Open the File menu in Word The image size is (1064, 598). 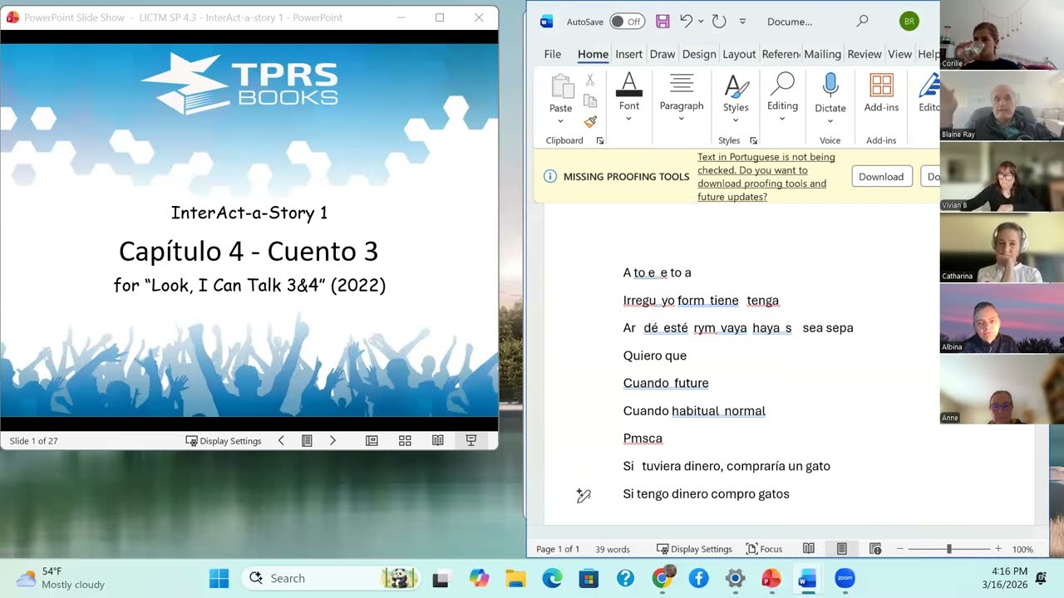[x=553, y=54]
